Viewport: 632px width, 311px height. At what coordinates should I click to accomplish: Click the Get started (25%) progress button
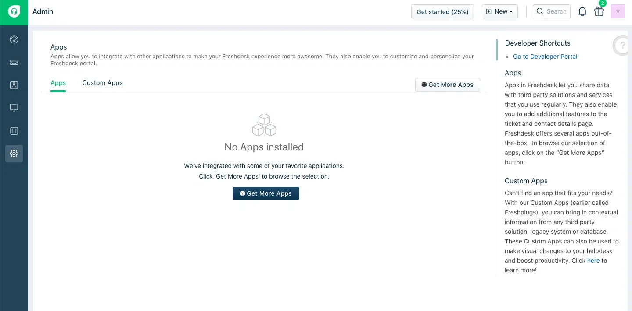coord(442,11)
